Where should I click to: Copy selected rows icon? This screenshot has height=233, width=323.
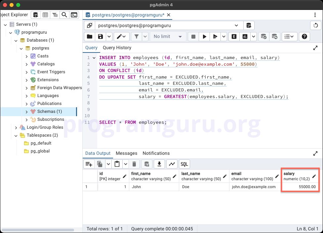(100, 164)
